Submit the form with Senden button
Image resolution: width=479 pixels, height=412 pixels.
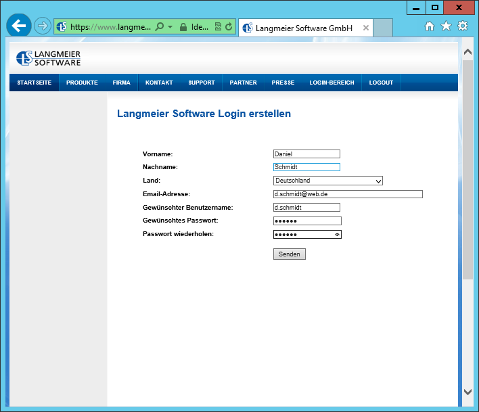pyautogui.click(x=290, y=254)
